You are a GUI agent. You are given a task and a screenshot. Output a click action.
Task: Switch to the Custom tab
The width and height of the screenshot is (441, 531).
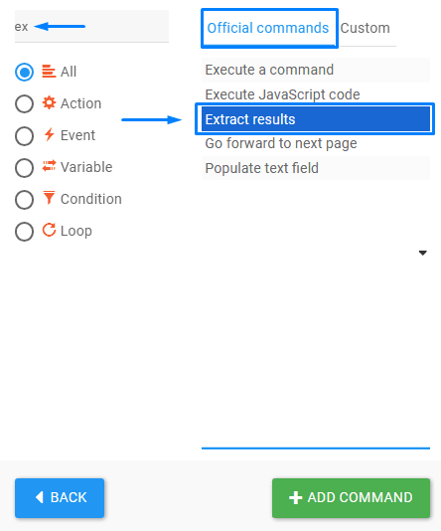(365, 28)
